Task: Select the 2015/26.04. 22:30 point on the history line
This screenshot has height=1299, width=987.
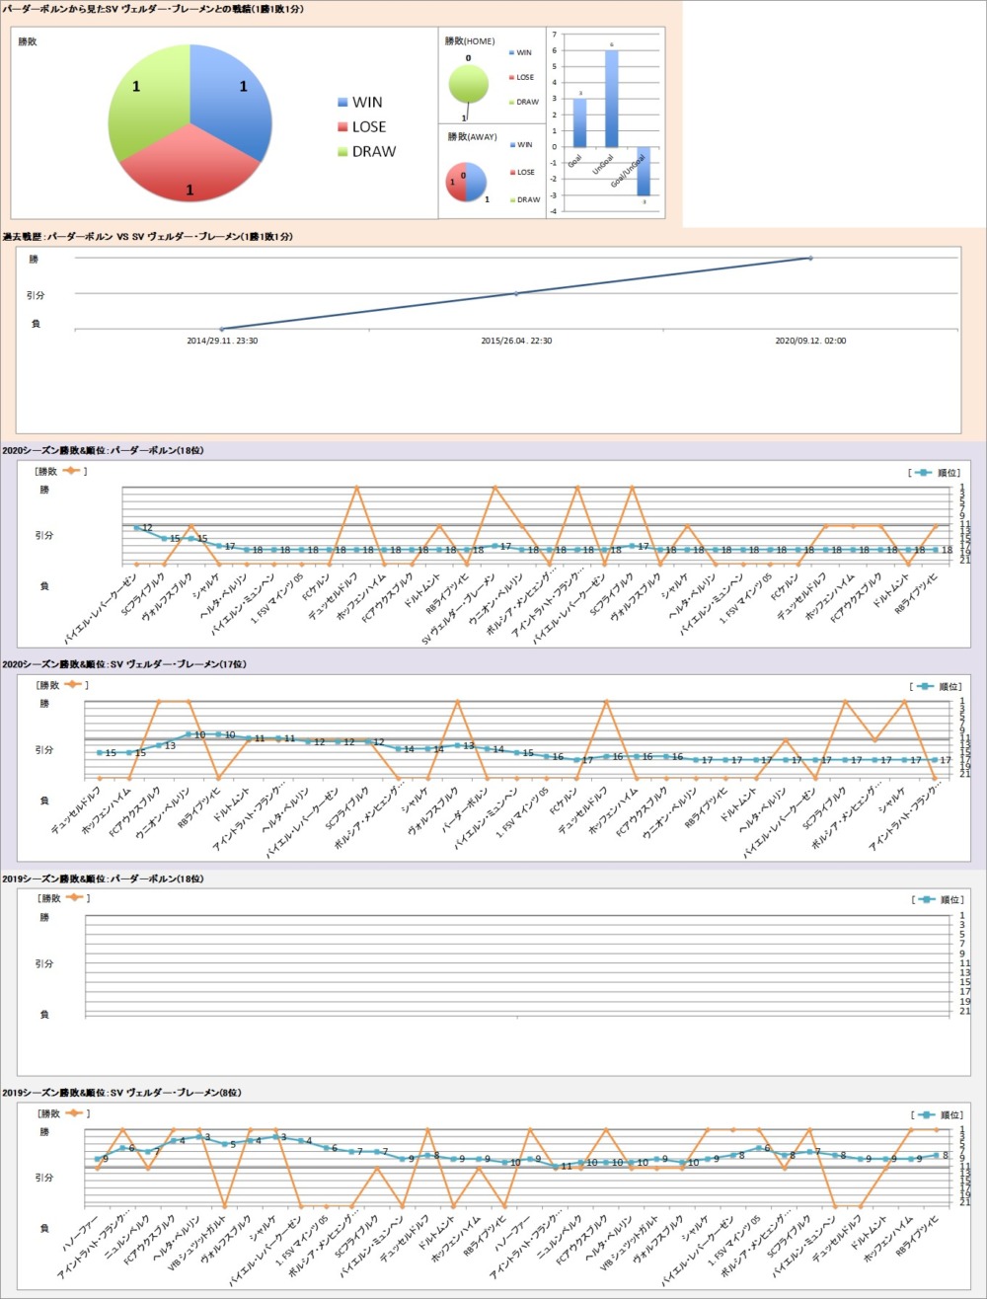Action: [516, 293]
